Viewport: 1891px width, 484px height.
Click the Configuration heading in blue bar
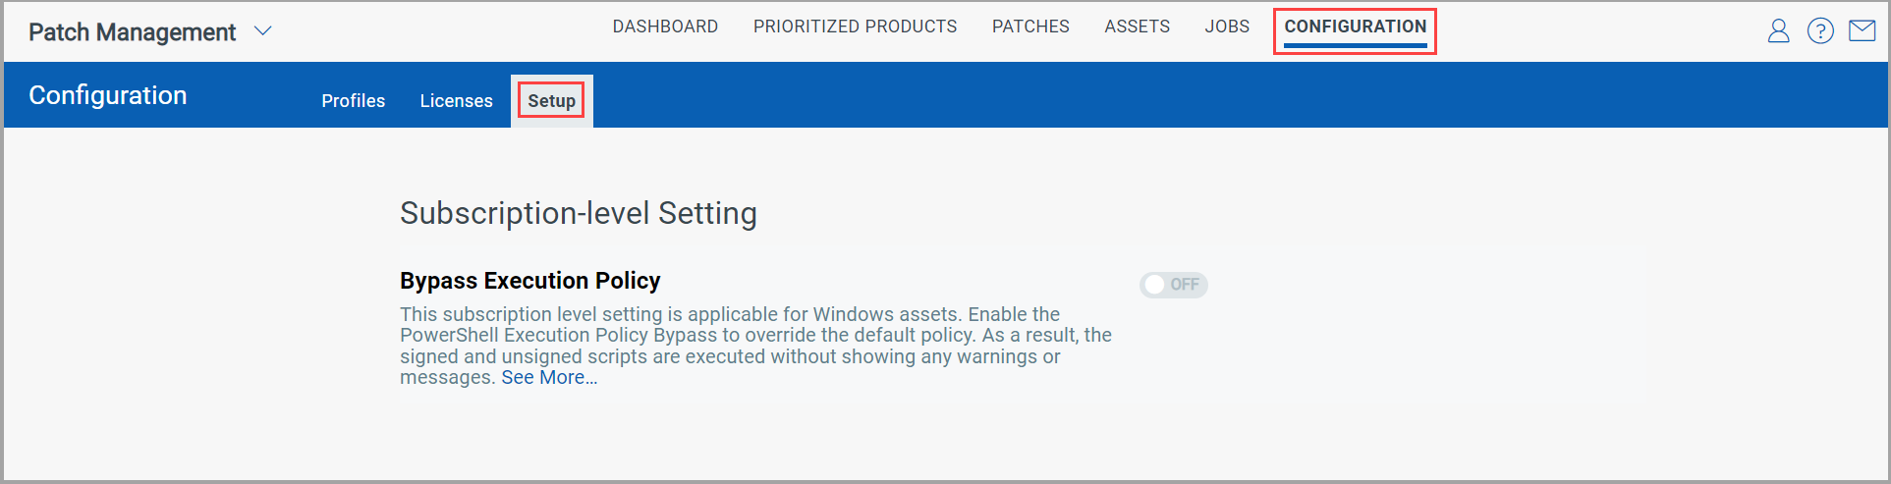click(107, 95)
